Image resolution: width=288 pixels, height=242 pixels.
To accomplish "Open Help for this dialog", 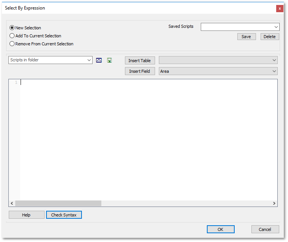I will pos(26,215).
